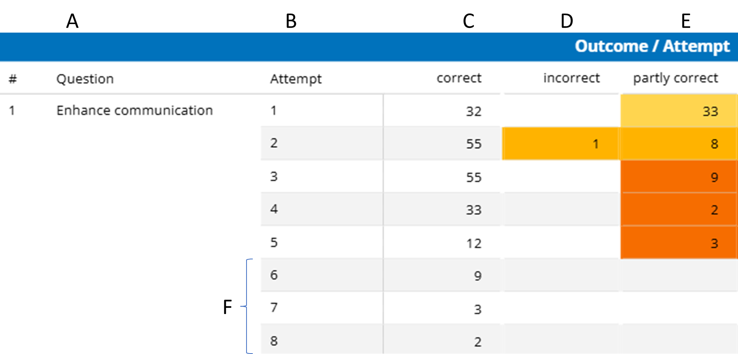Click the # column header

[x=13, y=79]
